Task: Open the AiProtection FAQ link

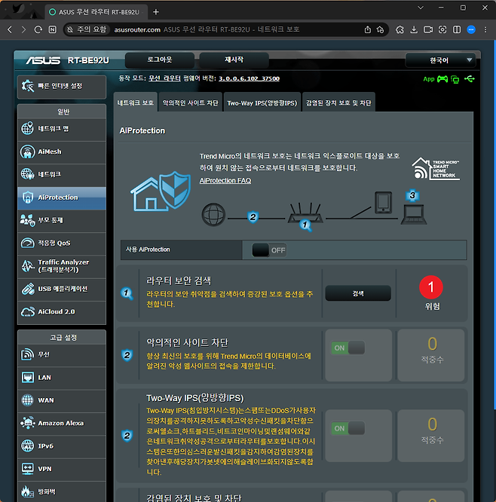Action: coord(225,181)
